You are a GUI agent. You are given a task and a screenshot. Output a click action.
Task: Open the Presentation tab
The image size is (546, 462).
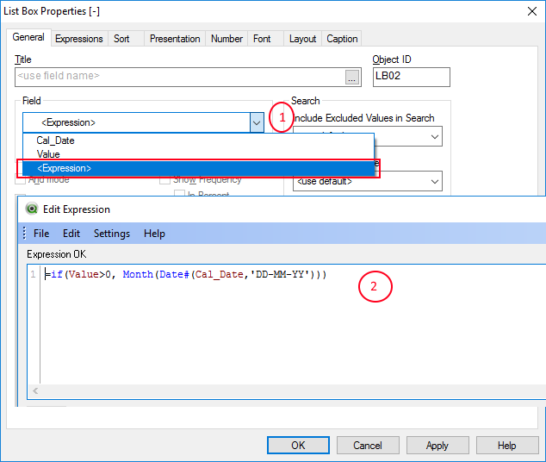click(x=175, y=39)
